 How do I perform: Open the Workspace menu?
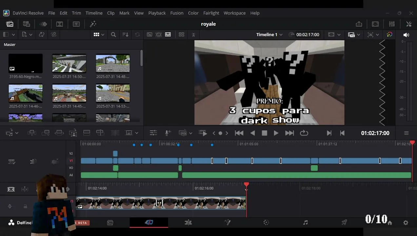(x=234, y=13)
